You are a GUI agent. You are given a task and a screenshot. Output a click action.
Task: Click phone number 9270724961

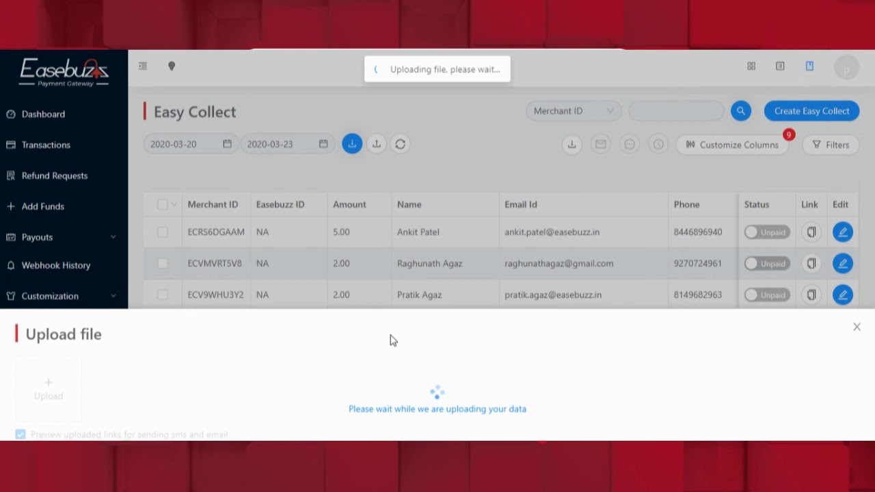698,263
